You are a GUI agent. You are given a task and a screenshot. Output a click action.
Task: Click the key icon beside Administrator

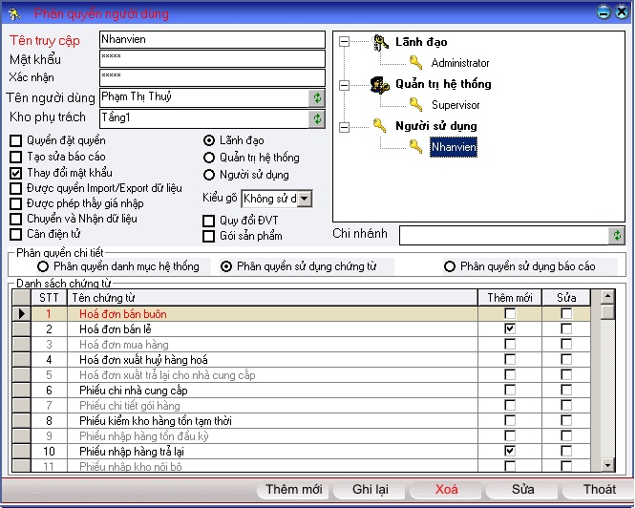point(415,63)
